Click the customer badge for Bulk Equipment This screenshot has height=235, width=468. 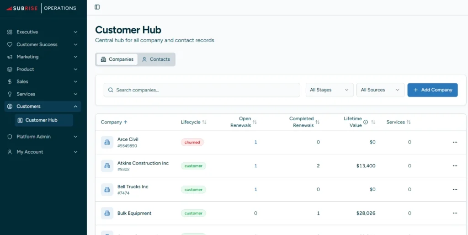pyautogui.click(x=193, y=213)
